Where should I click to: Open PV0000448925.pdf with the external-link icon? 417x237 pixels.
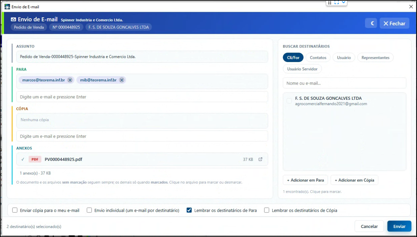261,159
